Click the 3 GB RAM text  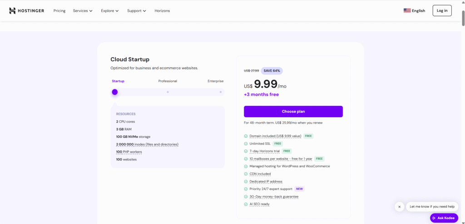[x=124, y=129]
